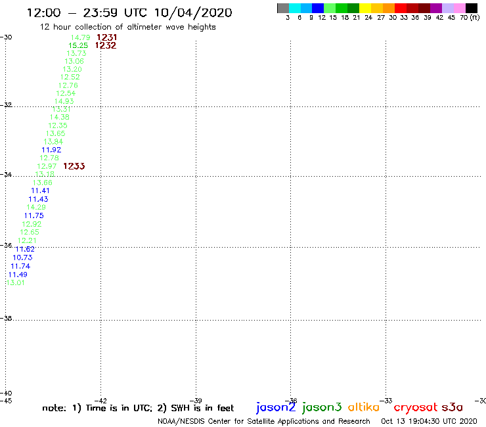Pick the pink swatch near the scale end
This screenshot has height=427, width=486.
click(459, 8)
